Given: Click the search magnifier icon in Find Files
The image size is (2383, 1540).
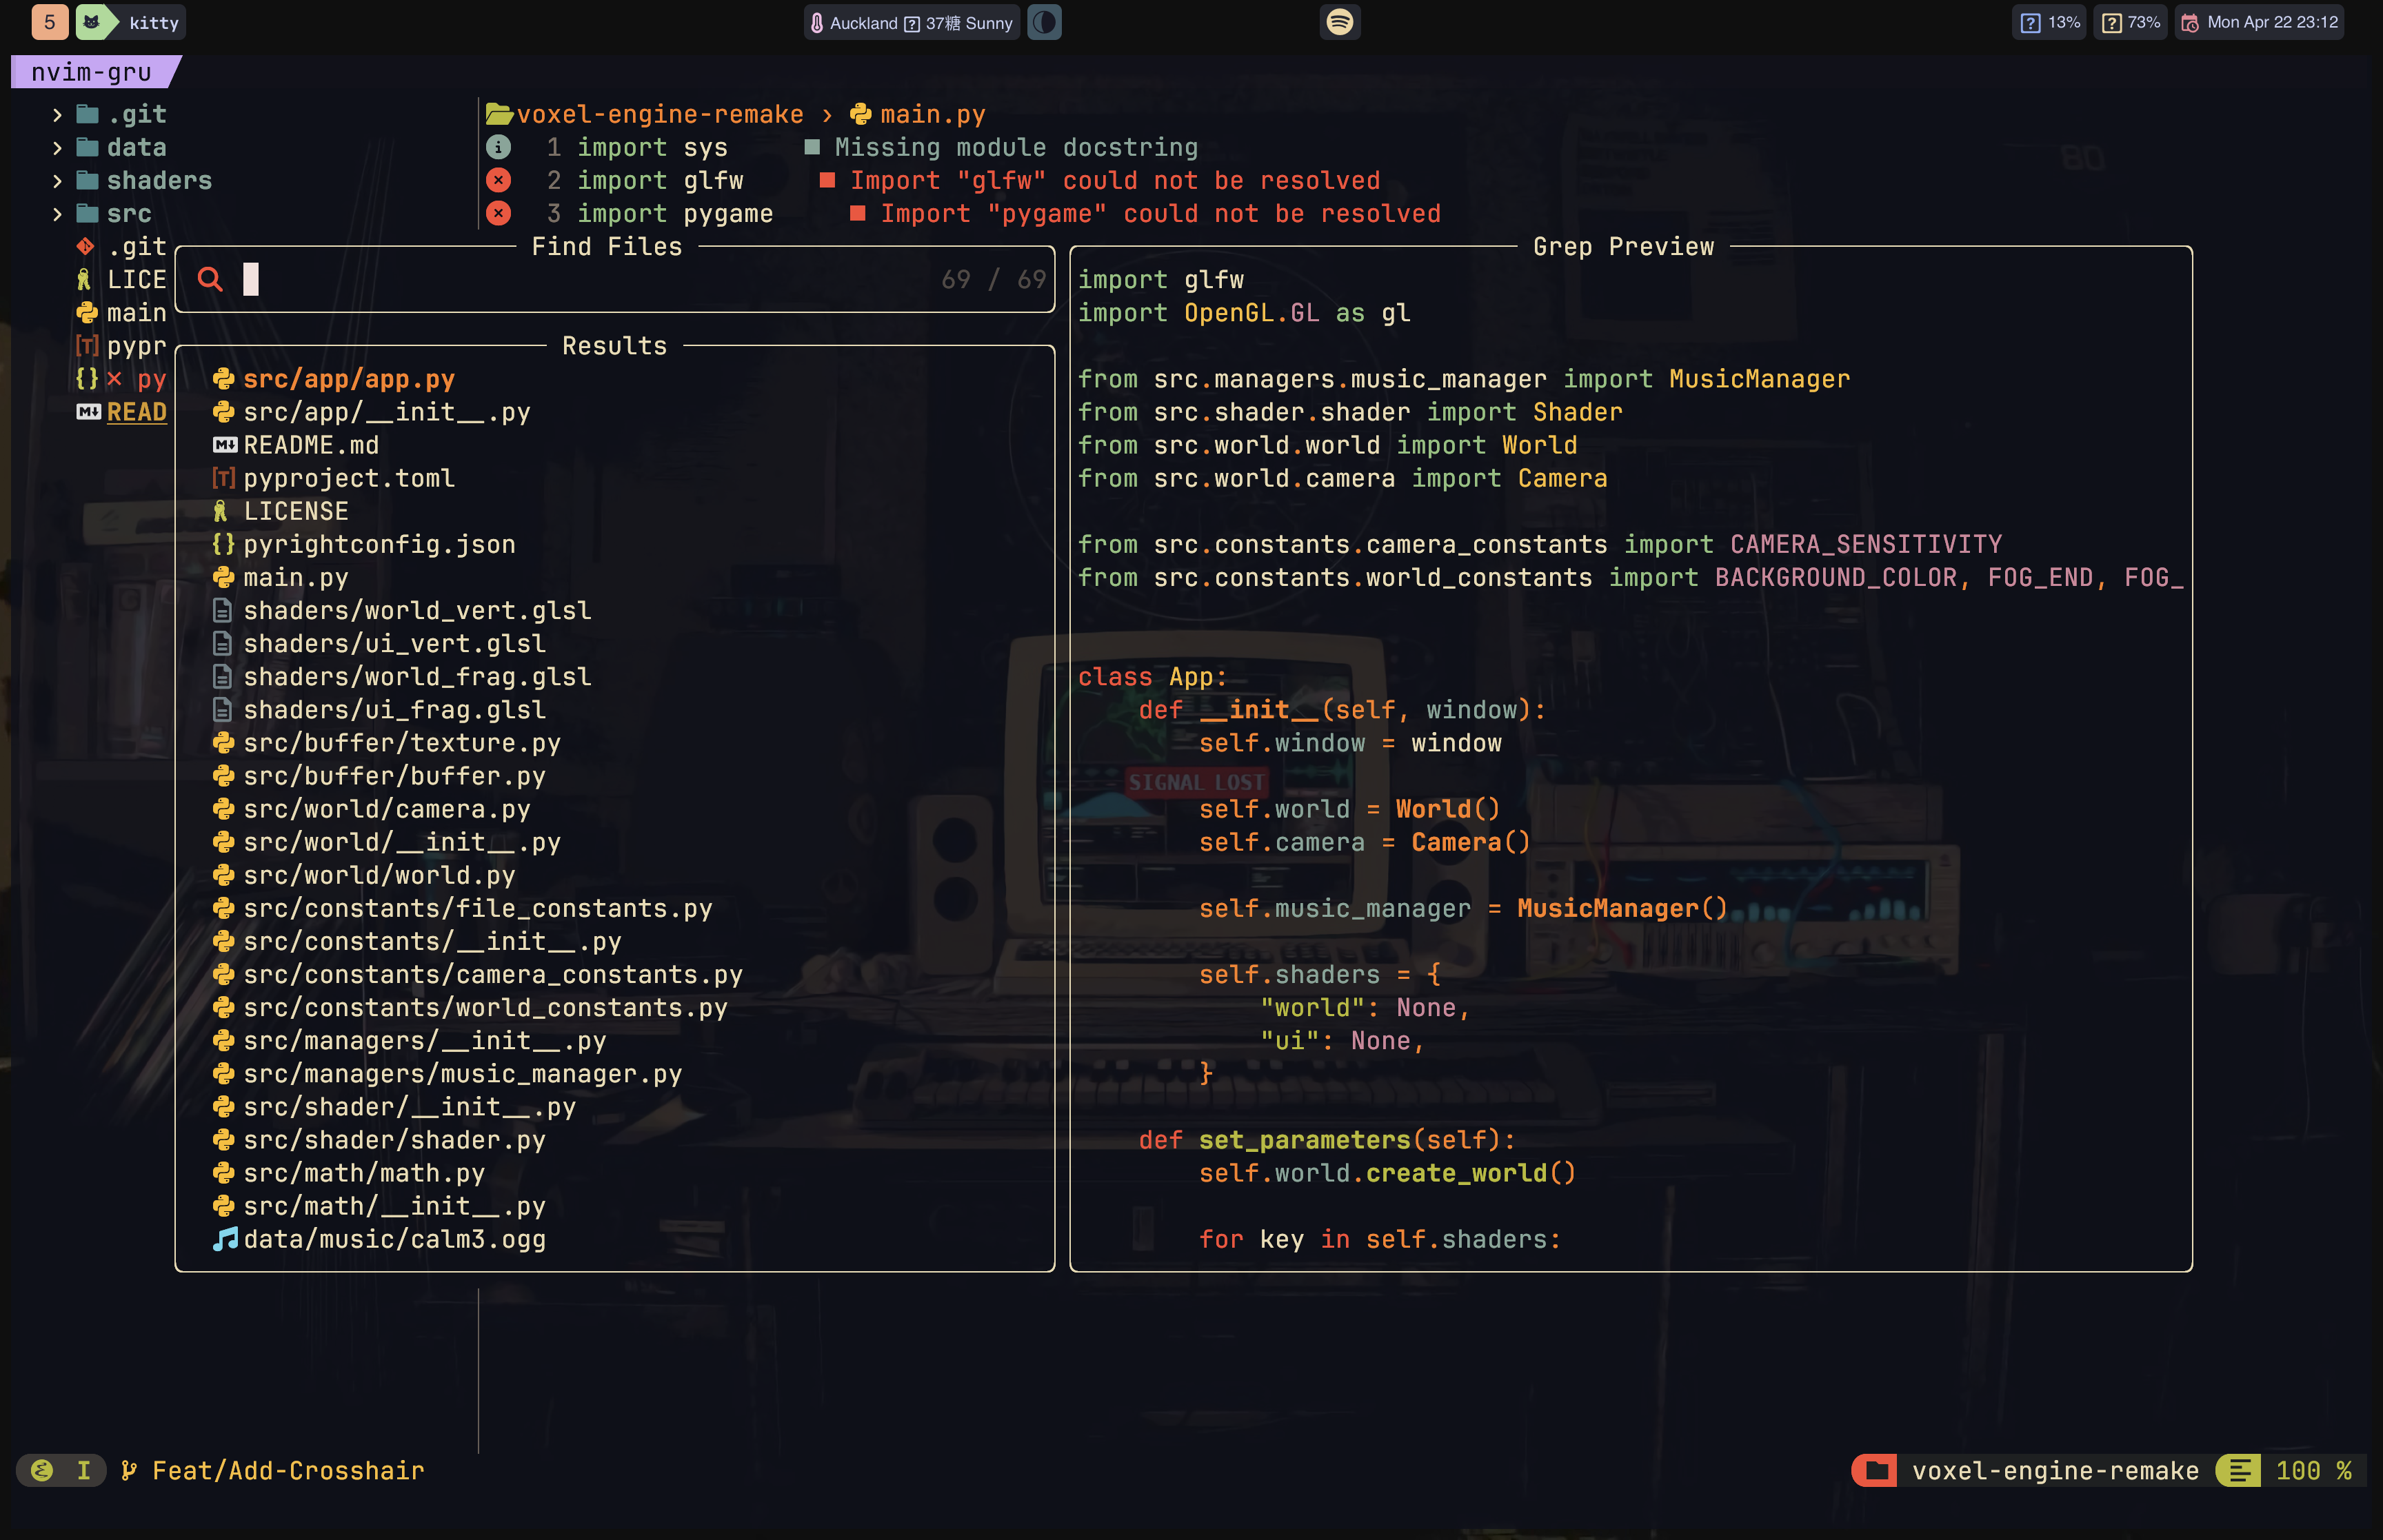Looking at the screenshot, I should point(210,279).
